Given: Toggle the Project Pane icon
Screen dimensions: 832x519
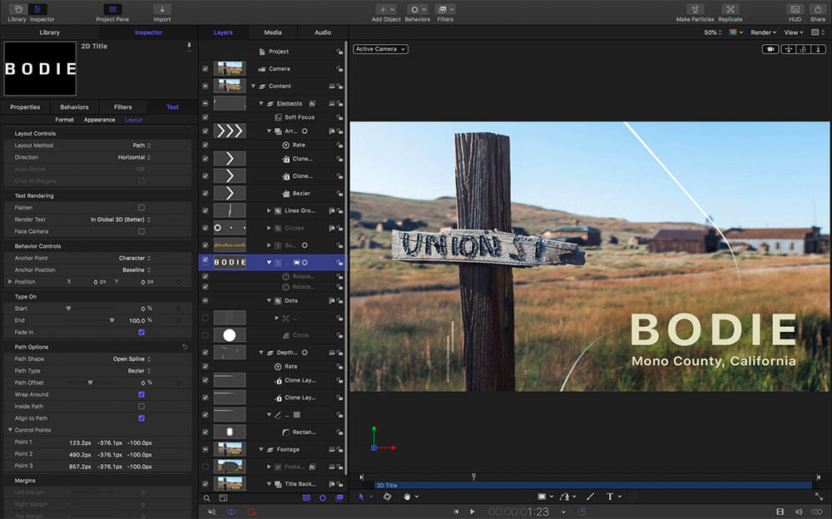Looking at the screenshot, I should pyautogui.click(x=112, y=9).
